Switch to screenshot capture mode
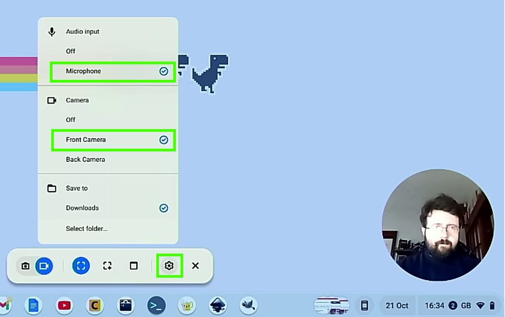This screenshot has height=317, width=505. click(26, 266)
